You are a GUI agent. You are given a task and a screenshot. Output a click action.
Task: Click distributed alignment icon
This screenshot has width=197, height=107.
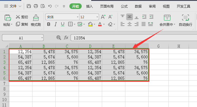[x=151, y=24]
